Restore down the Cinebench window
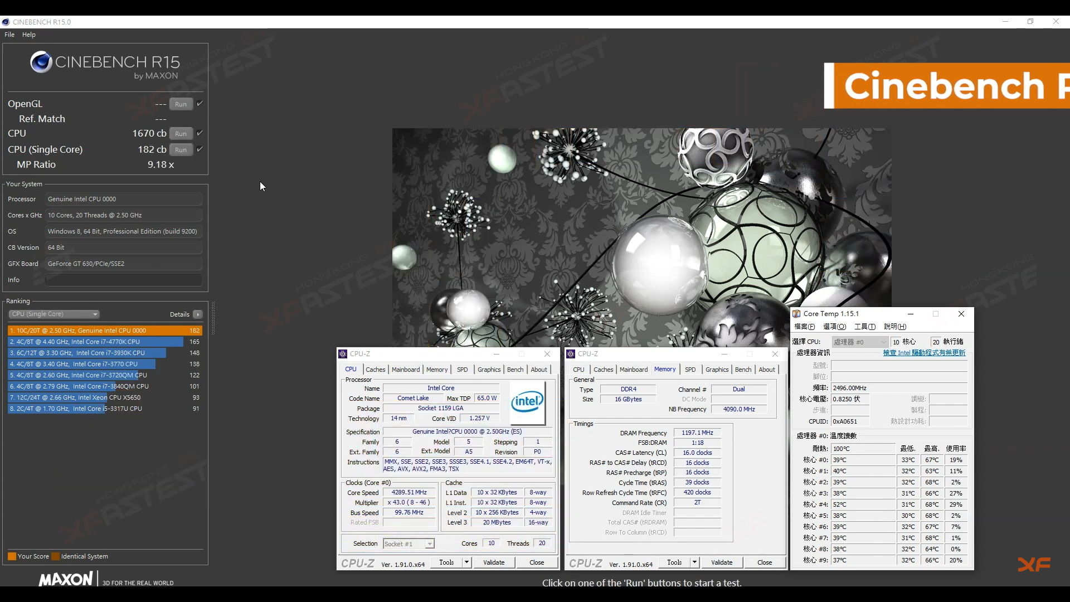This screenshot has height=602, width=1070. click(1030, 22)
